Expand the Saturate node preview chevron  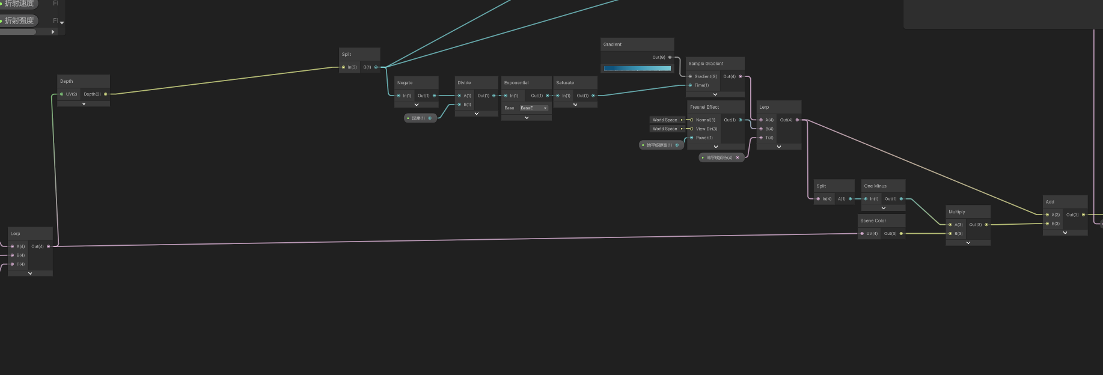(x=575, y=105)
